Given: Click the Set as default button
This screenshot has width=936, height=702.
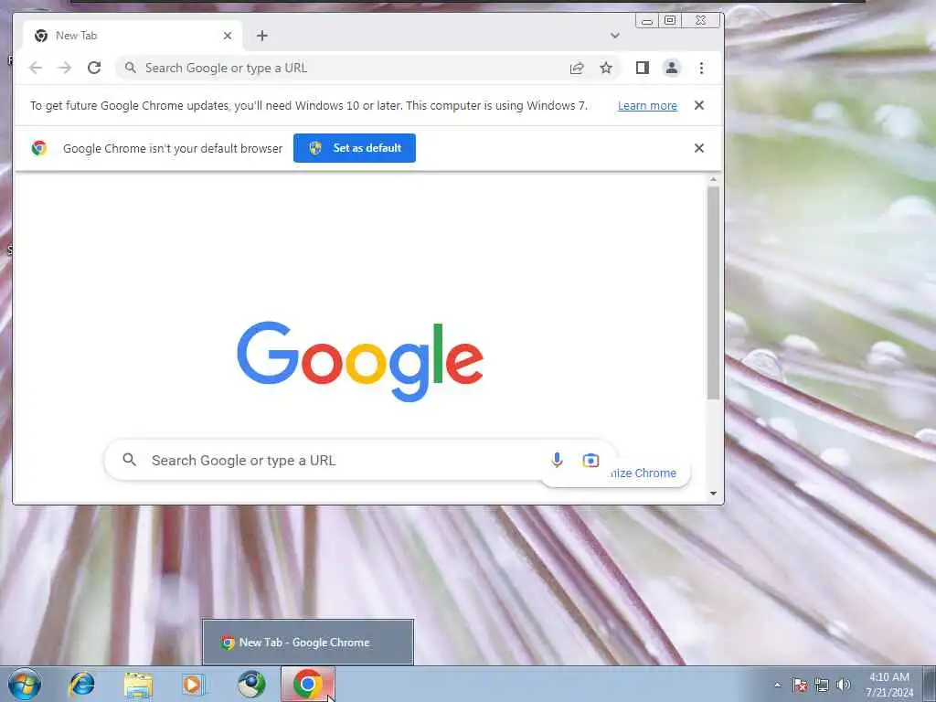Looking at the screenshot, I should (355, 148).
